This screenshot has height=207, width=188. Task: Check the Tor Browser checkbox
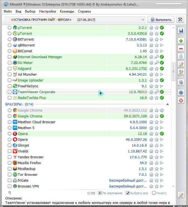click(10, 175)
